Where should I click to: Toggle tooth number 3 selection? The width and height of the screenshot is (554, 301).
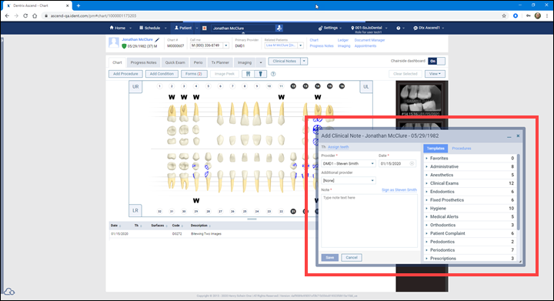[x=184, y=86]
